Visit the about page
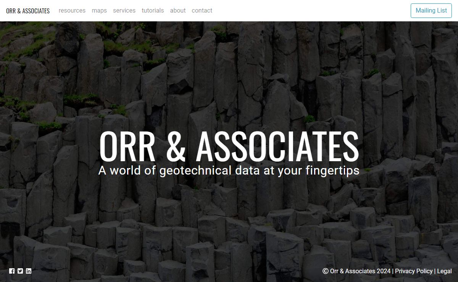Image resolution: width=458 pixels, height=282 pixels. click(178, 11)
